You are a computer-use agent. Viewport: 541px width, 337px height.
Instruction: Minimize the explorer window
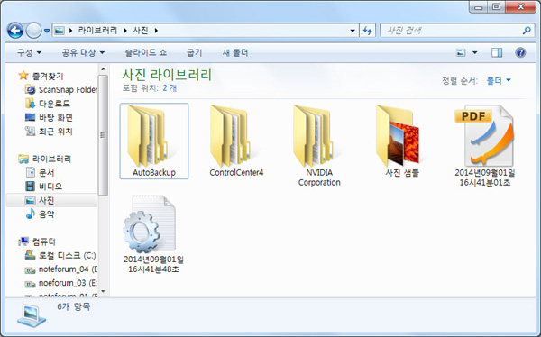[478, 7]
